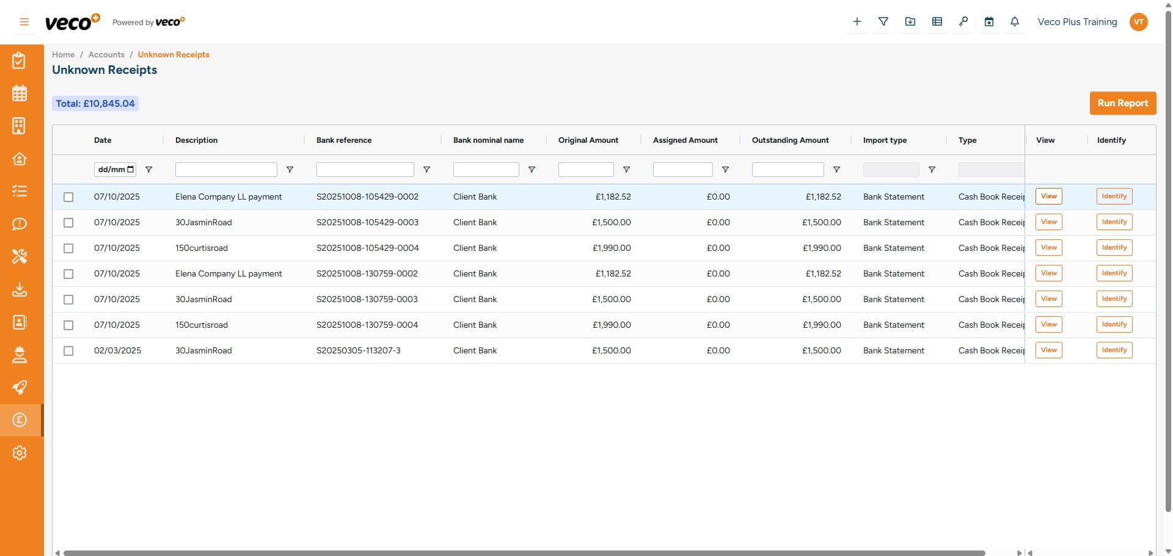
Task: Navigate to Accounts via the breadcrumb
Action: click(106, 54)
